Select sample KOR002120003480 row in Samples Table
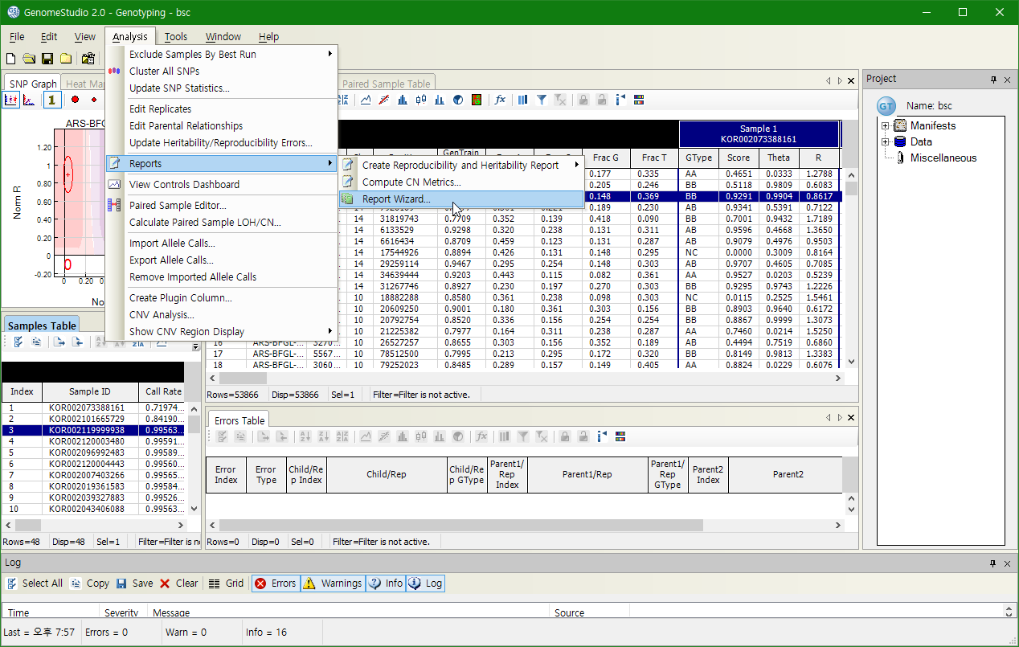This screenshot has width=1019, height=647. [86, 441]
